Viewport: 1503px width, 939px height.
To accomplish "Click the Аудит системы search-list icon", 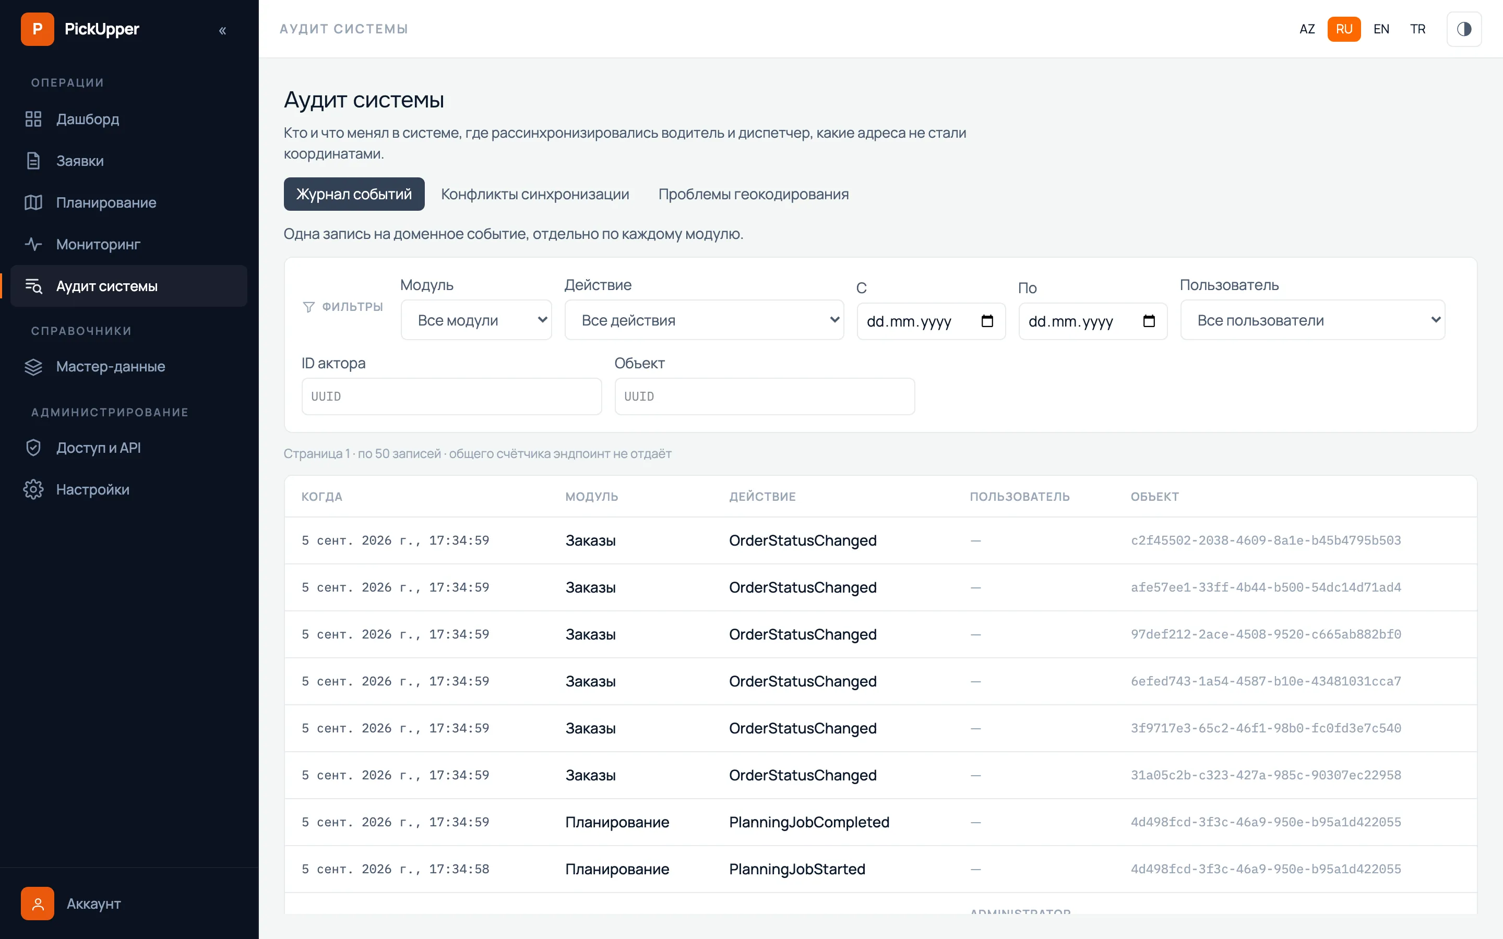I will point(33,286).
